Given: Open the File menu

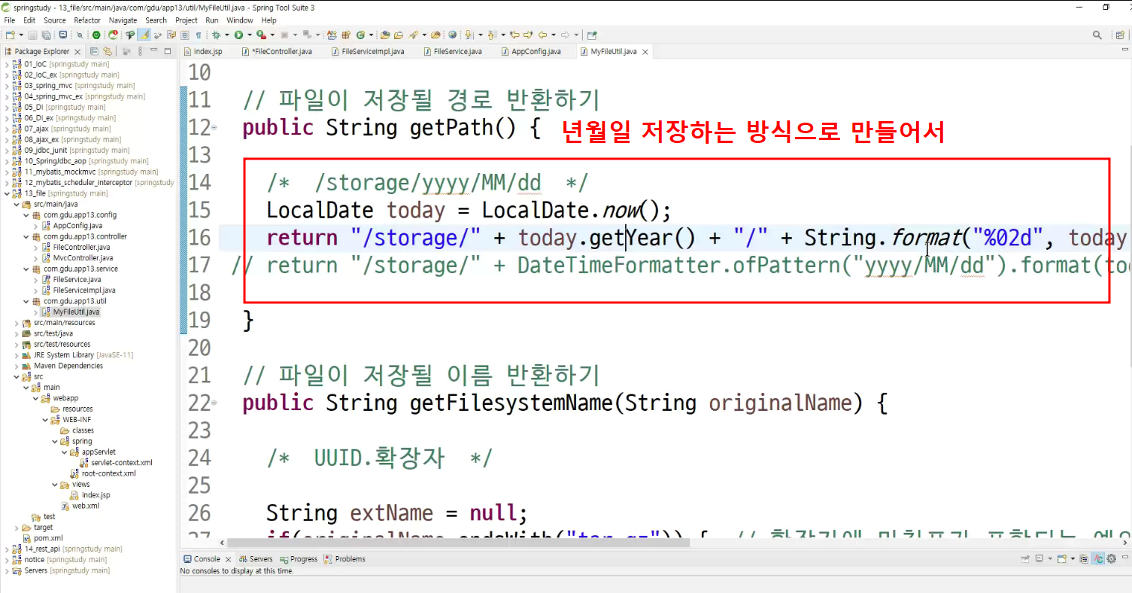Looking at the screenshot, I should pos(10,20).
